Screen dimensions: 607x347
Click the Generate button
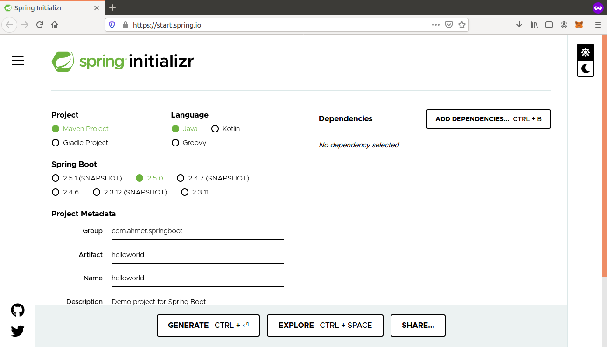(208, 326)
